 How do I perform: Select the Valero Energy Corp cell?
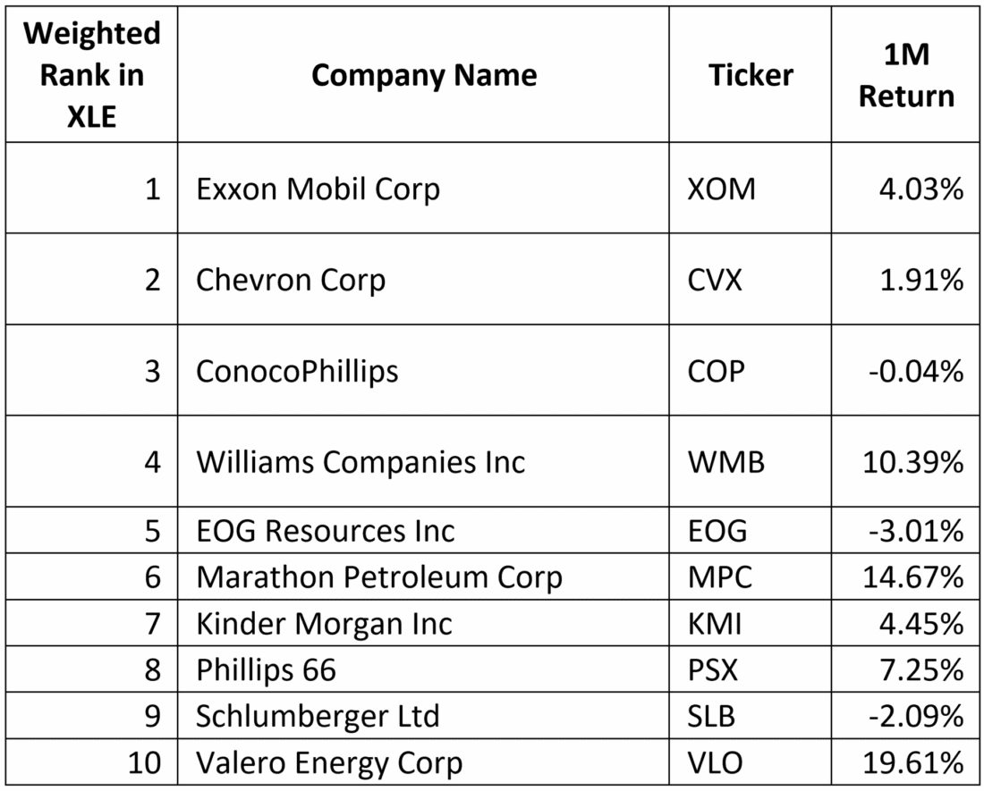[329, 763]
